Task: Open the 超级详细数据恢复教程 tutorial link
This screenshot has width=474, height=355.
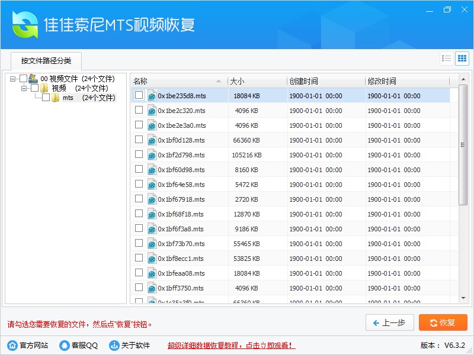Action: [231, 346]
